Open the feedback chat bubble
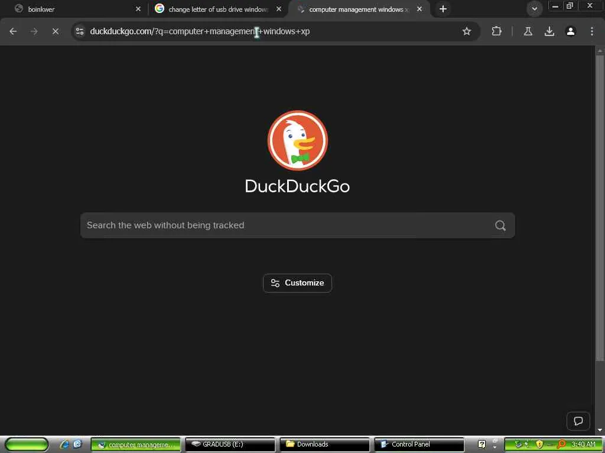605x453 pixels. point(578,421)
